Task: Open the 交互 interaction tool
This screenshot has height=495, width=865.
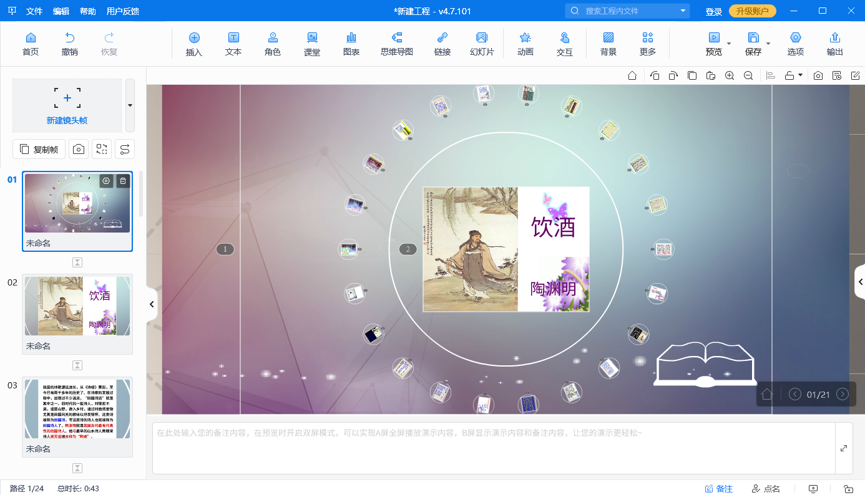Action: point(565,44)
